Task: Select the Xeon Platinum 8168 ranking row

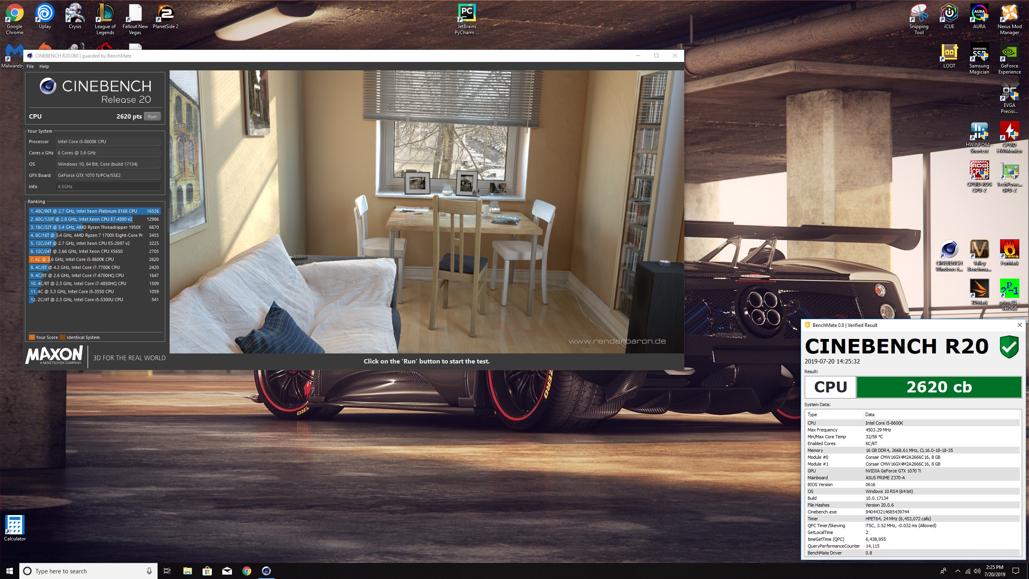Action: click(x=94, y=211)
